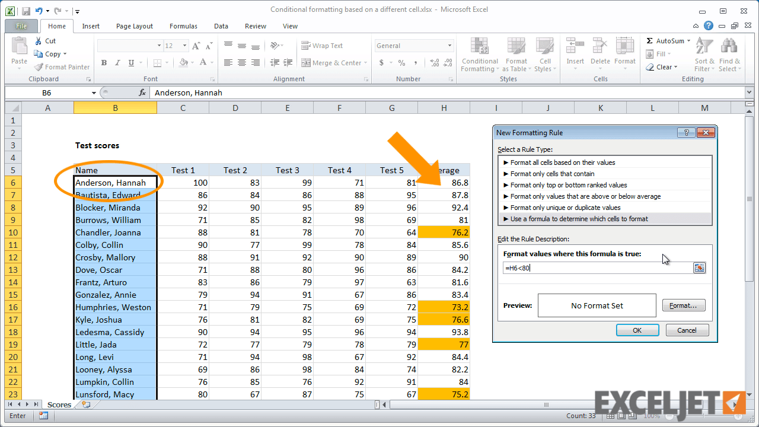Click the AutoSum icon
This screenshot has height=427, width=759.
point(649,40)
